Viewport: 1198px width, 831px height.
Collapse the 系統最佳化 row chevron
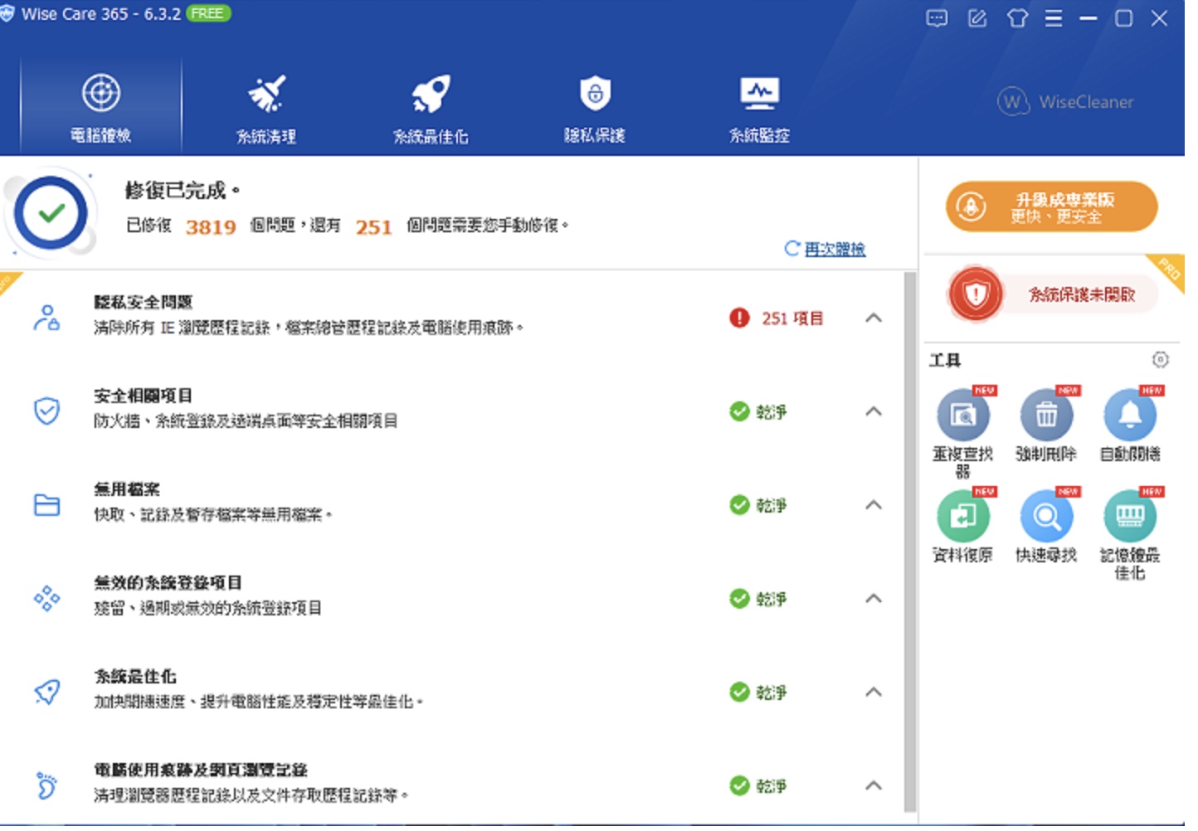click(x=874, y=692)
